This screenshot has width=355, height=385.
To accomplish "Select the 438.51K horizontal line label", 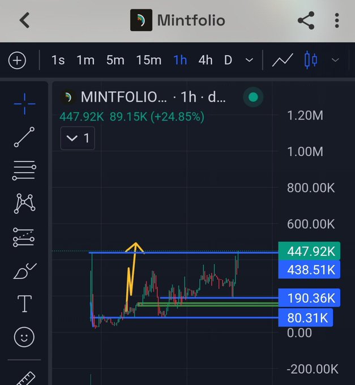I will coord(309,269).
